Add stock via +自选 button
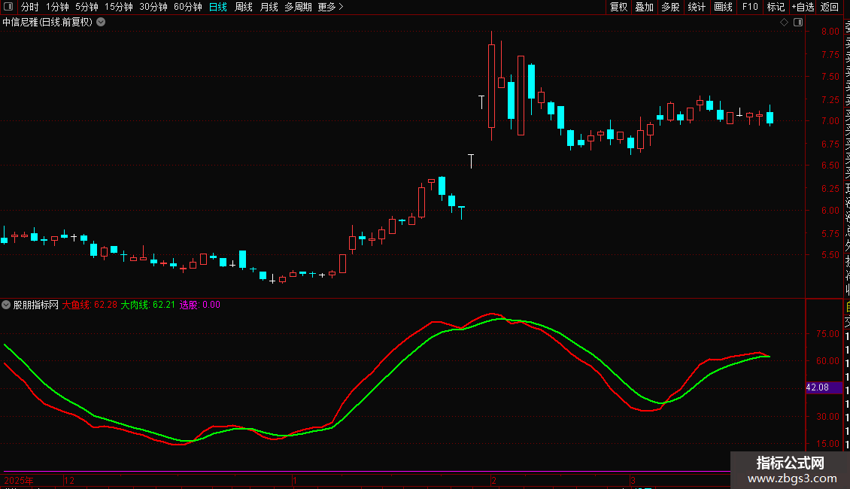Screen dimensions: 850x489 [x=803, y=7]
